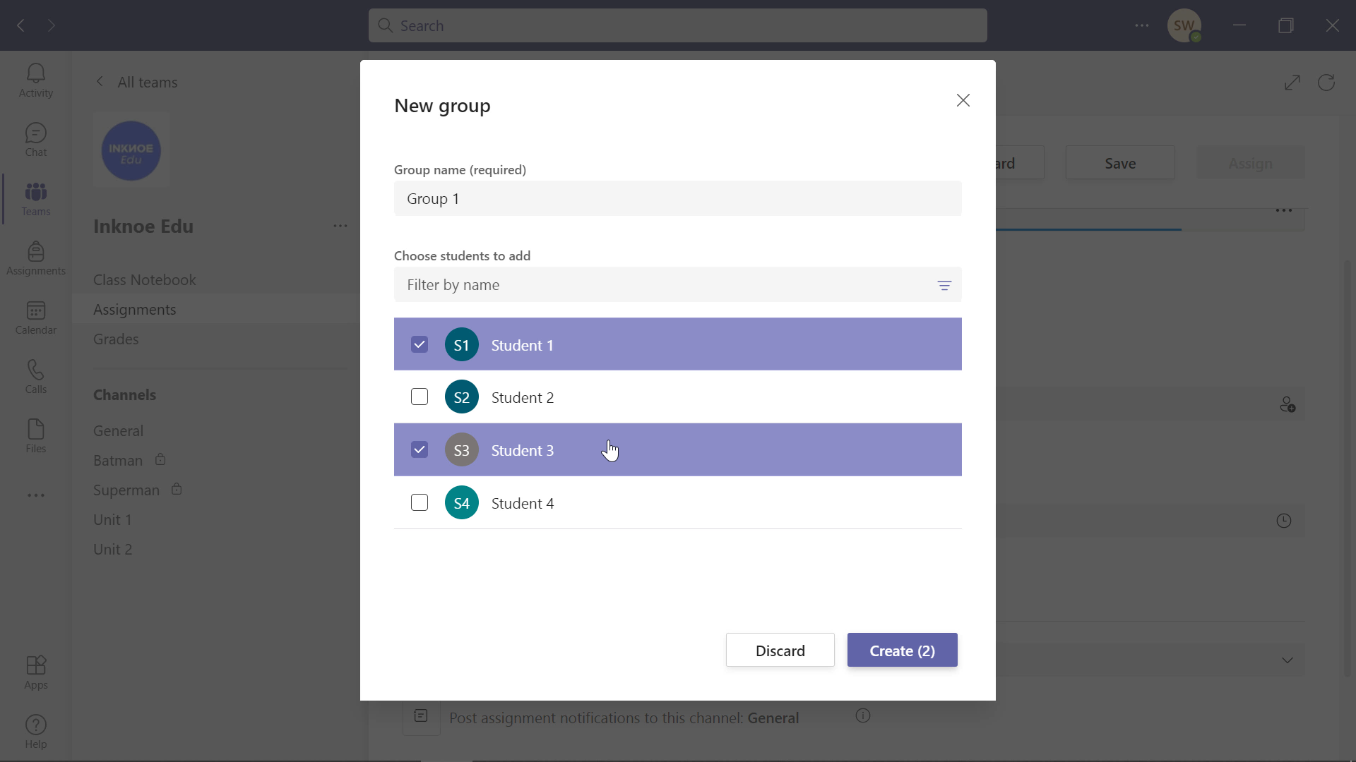Click the General channel
This screenshot has height=762, width=1356.
click(118, 431)
